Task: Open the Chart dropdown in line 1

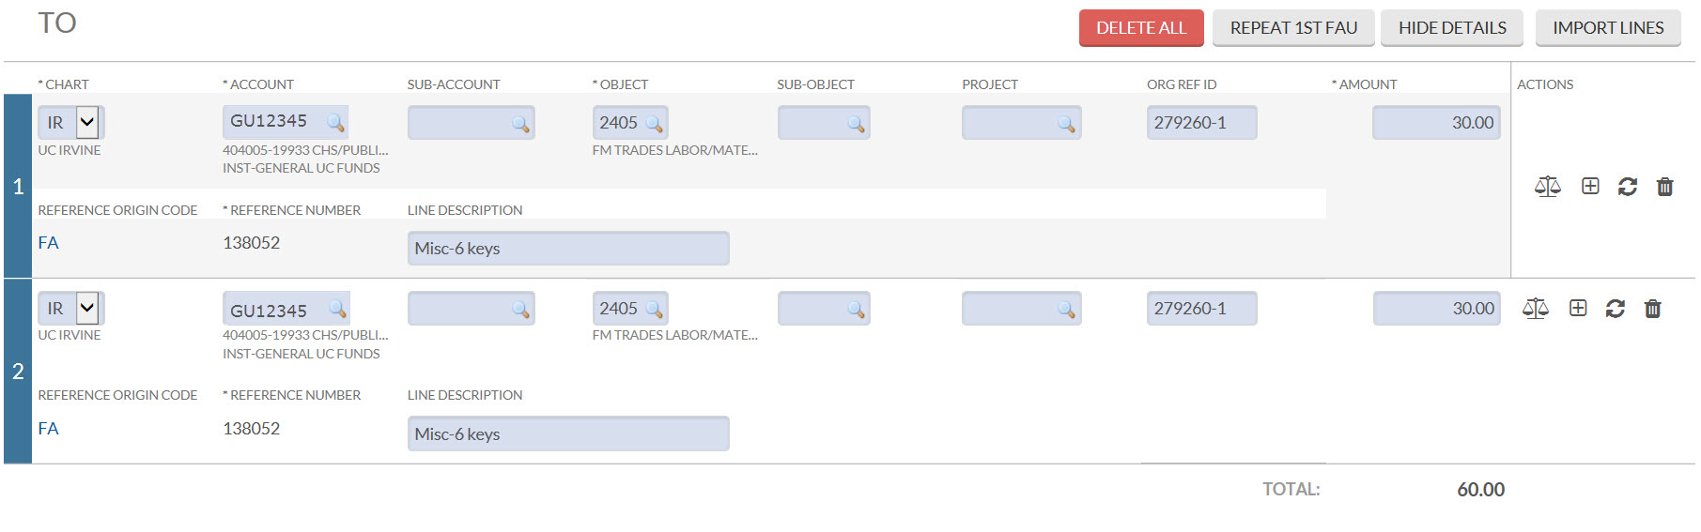Action: [87, 122]
